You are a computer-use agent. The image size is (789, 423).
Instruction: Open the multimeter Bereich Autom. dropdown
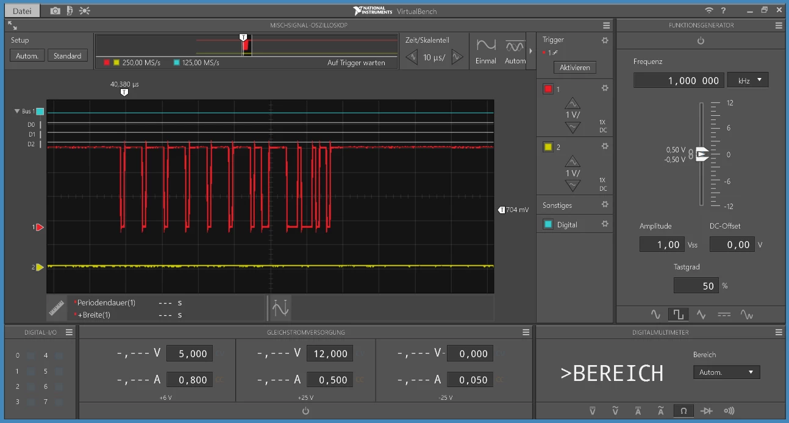[x=726, y=372]
